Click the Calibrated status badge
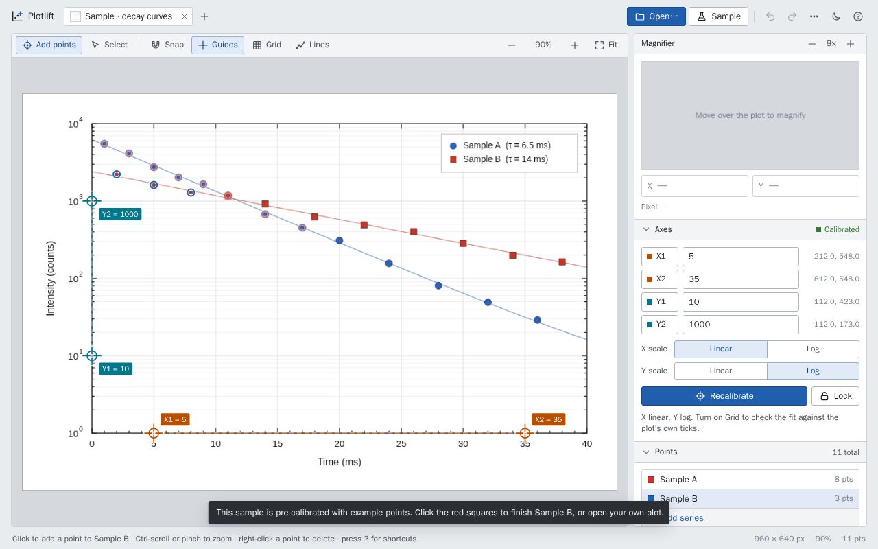The height and width of the screenshot is (549, 878). 838,229
